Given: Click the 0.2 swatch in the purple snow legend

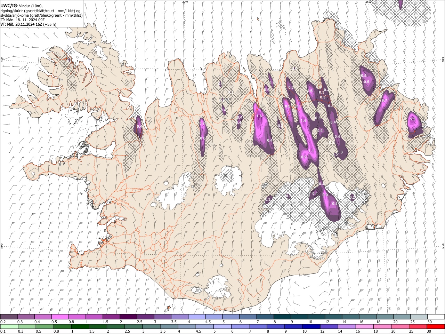Looking at the screenshot, I should pyautogui.click(x=9, y=317).
